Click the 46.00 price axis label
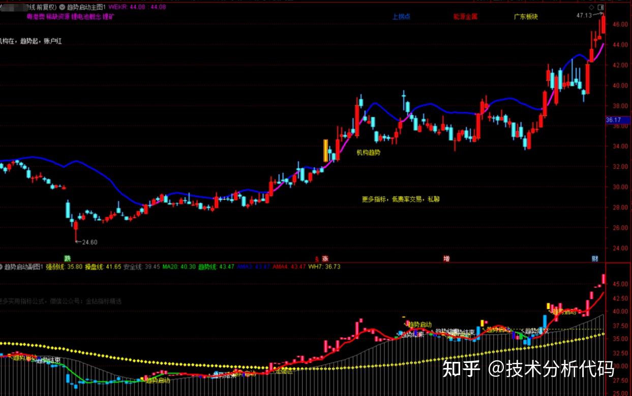632x396 pixels. [620, 24]
